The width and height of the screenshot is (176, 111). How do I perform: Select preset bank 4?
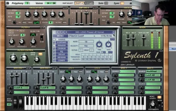63,32
